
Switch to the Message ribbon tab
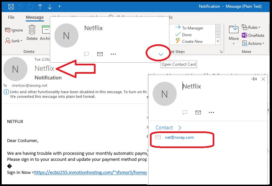[x=35, y=17]
